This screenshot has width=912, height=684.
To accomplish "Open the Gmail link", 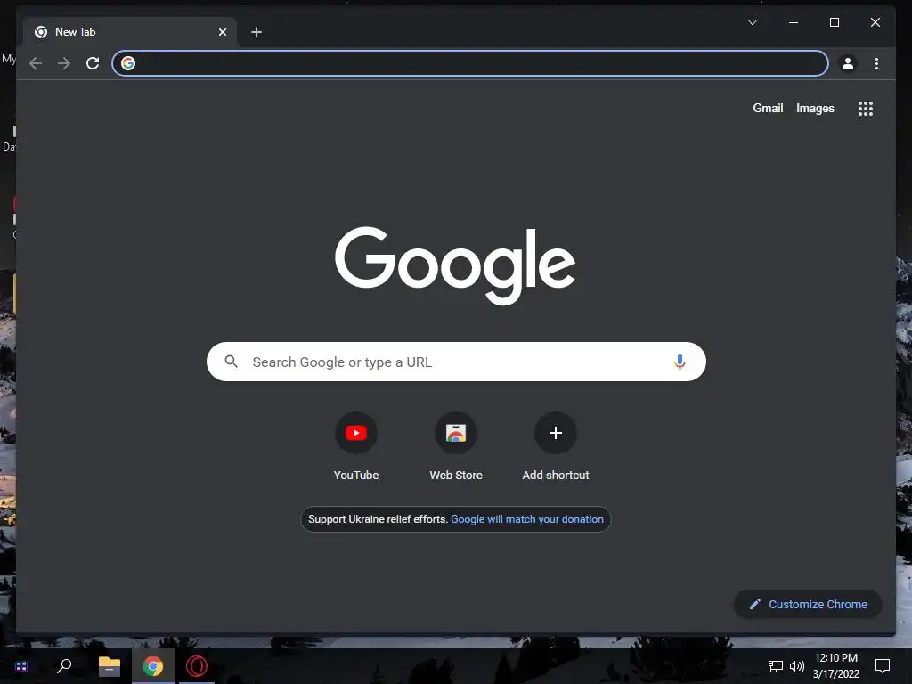I will pos(768,108).
